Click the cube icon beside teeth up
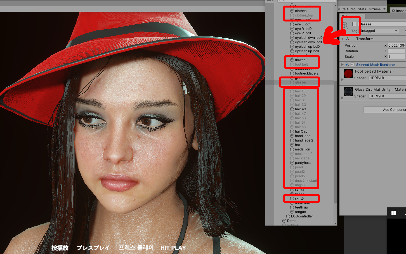The width and height of the screenshot is (406, 254). [292, 207]
